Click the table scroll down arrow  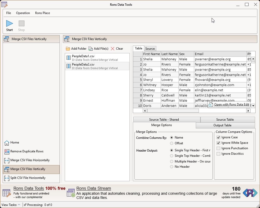click(x=253, y=106)
